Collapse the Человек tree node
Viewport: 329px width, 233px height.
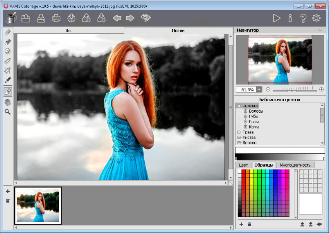239,106
